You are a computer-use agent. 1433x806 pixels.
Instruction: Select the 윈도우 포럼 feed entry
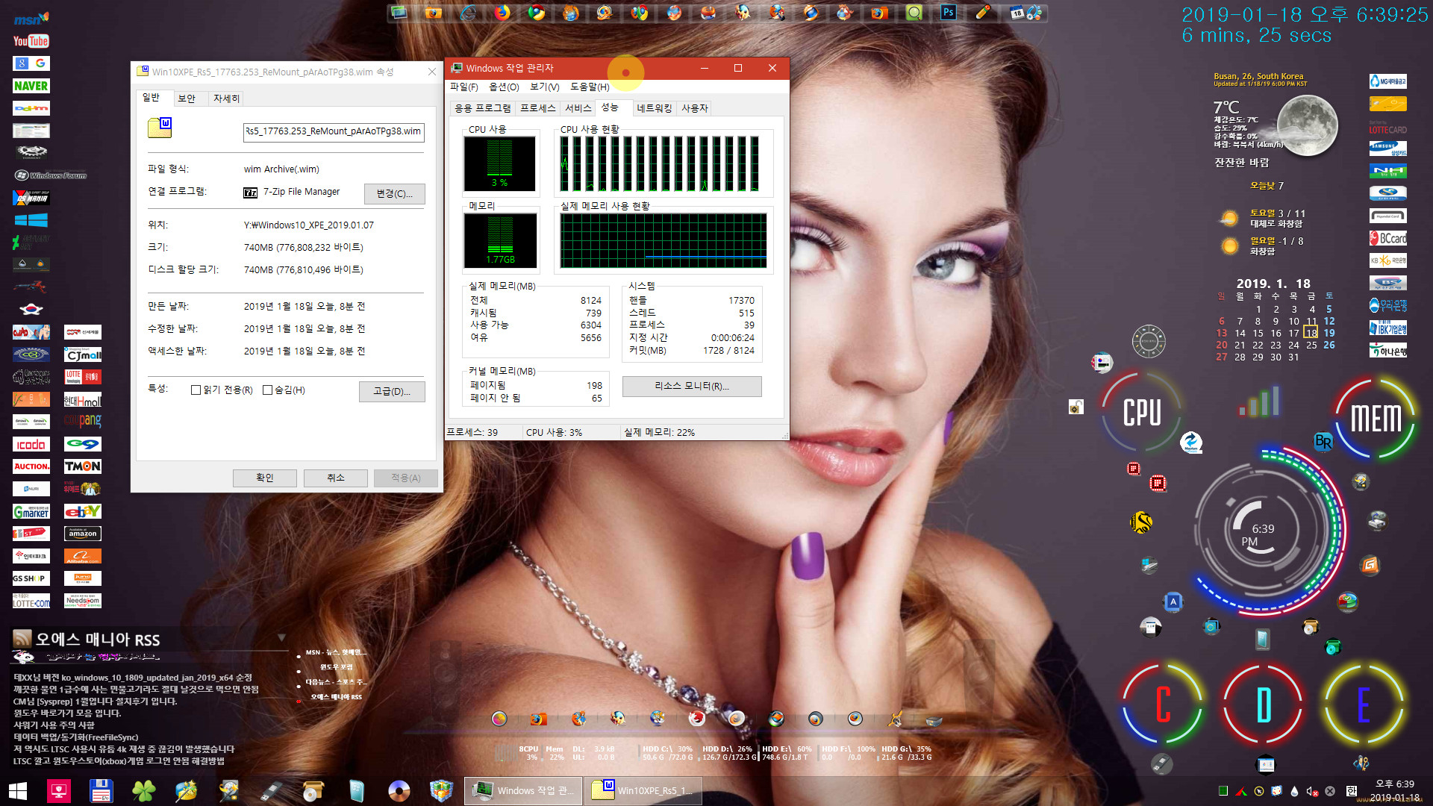click(336, 667)
